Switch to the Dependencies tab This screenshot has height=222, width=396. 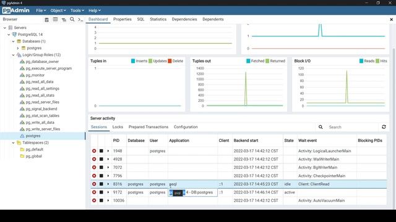[184, 19]
